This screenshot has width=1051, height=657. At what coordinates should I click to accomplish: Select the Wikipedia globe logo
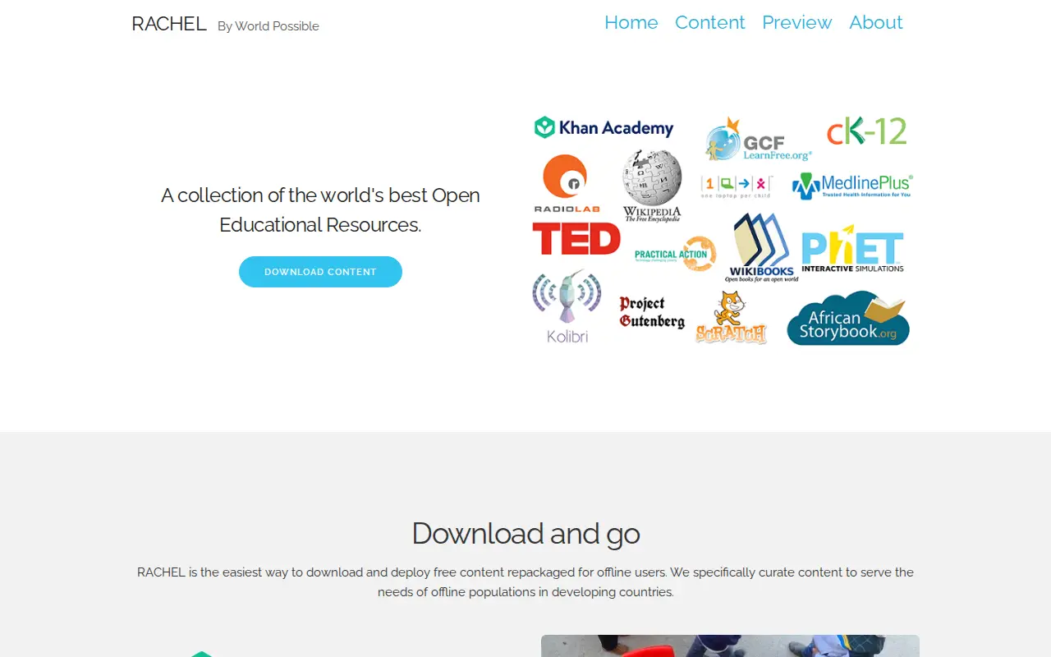click(x=652, y=186)
